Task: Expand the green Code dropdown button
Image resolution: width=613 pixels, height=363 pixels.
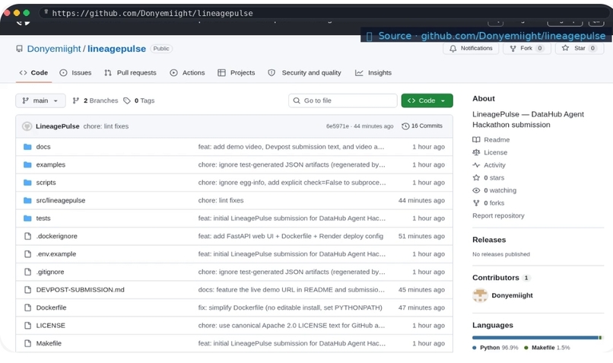Action: [x=427, y=100]
